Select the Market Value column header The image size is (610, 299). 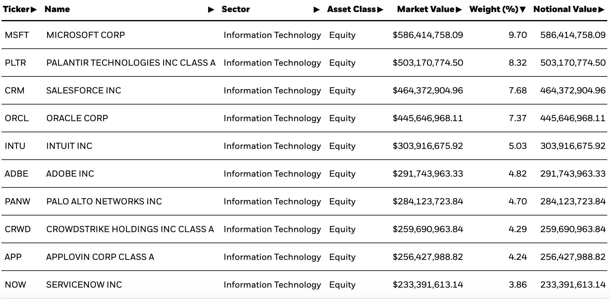(426, 9)
